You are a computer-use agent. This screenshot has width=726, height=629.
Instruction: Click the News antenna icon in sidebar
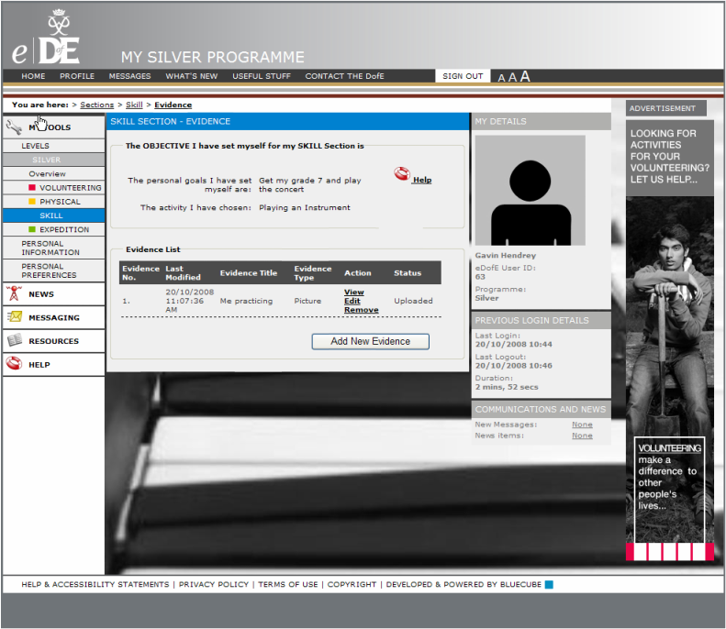[x=15, y=294]
